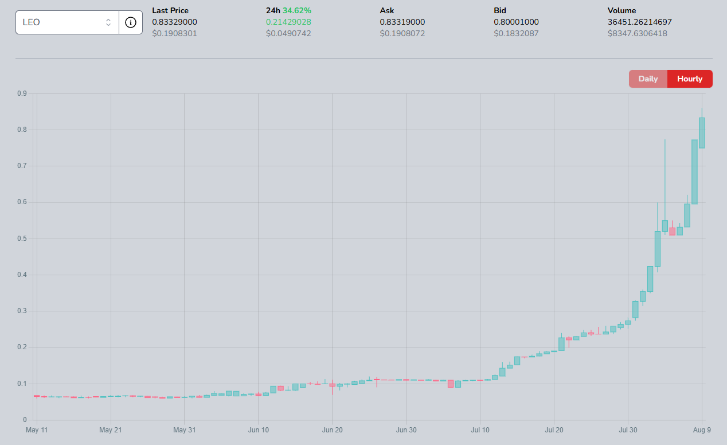Click the Ask USD value $0.1908072
727x445 pixels.
click(402, 33)
